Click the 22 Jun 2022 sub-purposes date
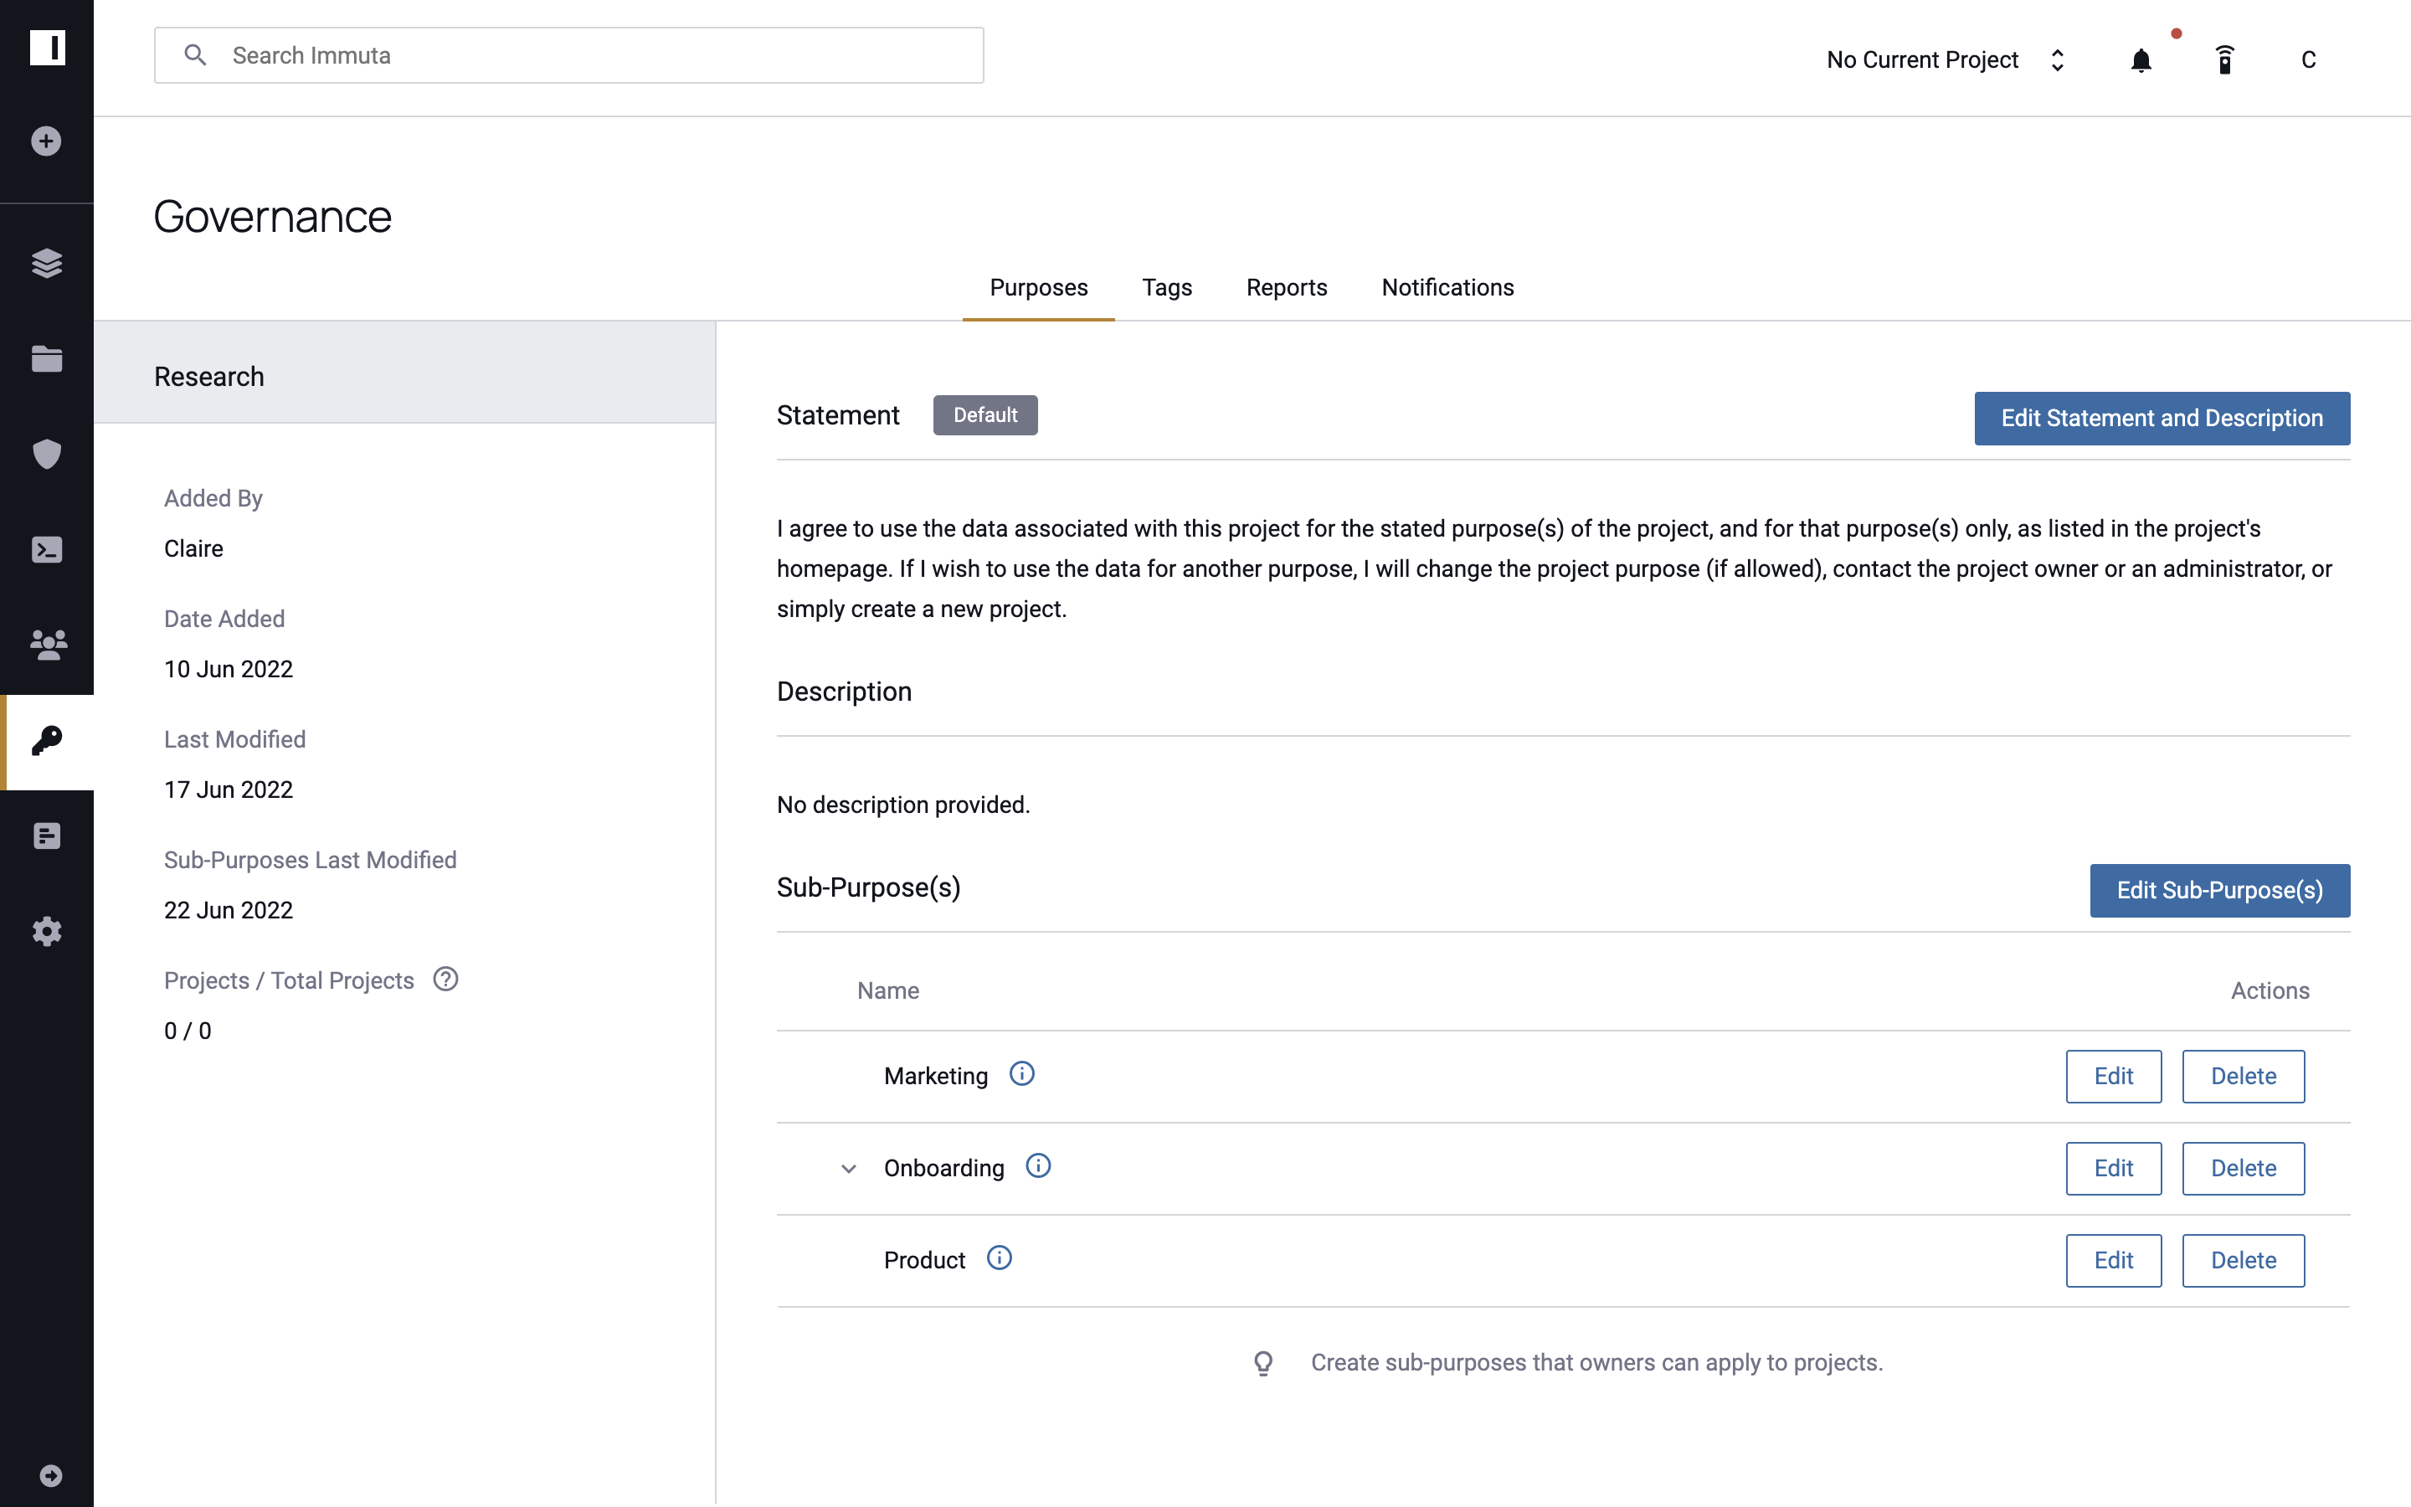This screenshot has height=1507, width=2411. coord(229,910)
